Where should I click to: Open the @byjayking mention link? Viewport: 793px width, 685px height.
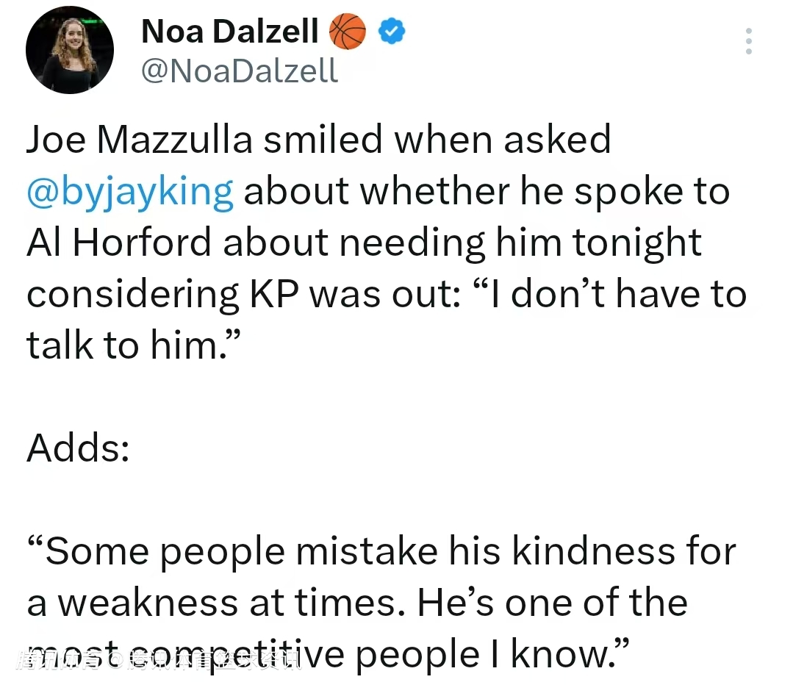point(130,191)
